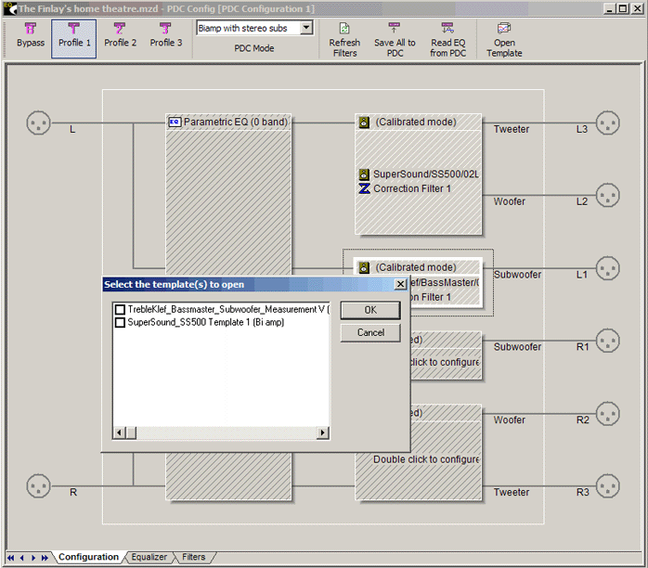The width and height of the screenshot is (648, 568).
Task: Click Refresh Filters toolbar button
Action: tap(344, 40)
